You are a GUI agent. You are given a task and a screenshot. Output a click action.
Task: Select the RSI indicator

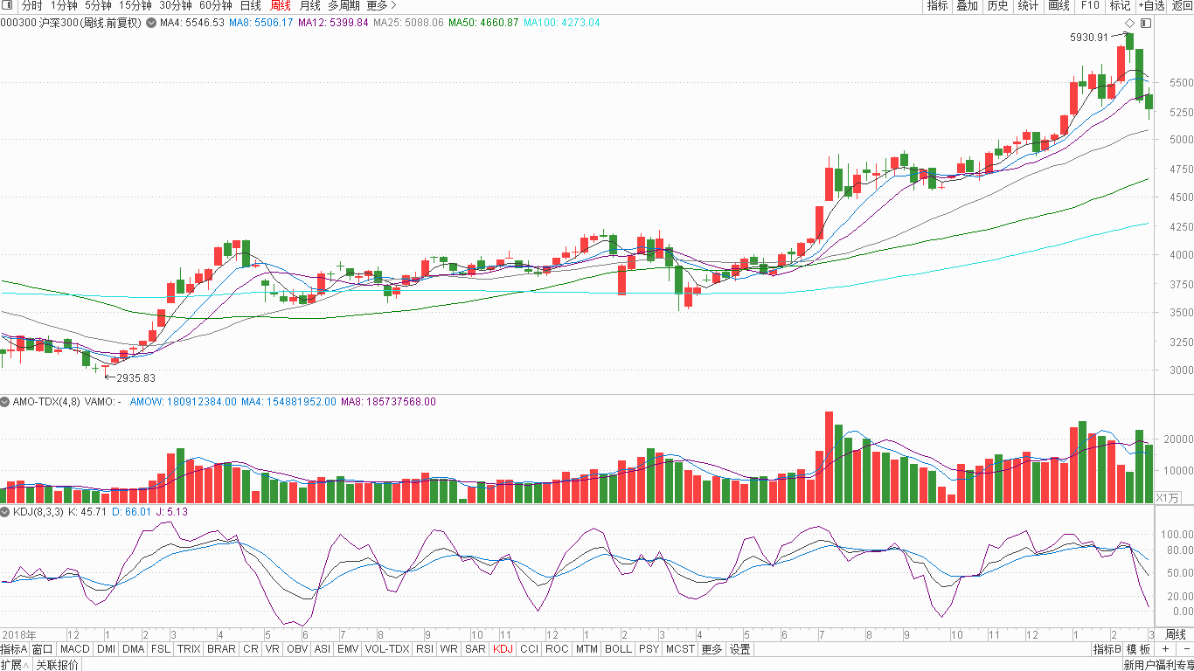coord(425,649)
